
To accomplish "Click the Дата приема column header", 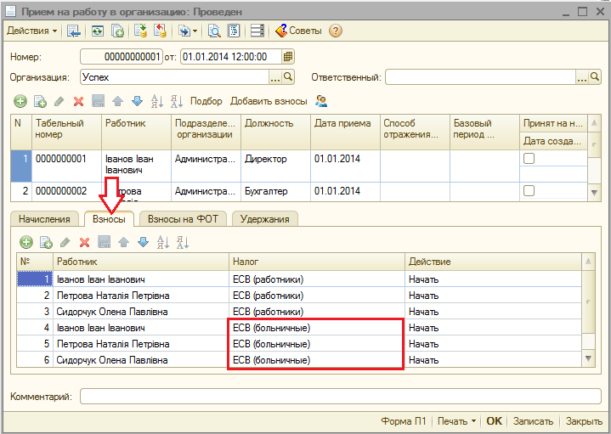I will tap(345, 132).
